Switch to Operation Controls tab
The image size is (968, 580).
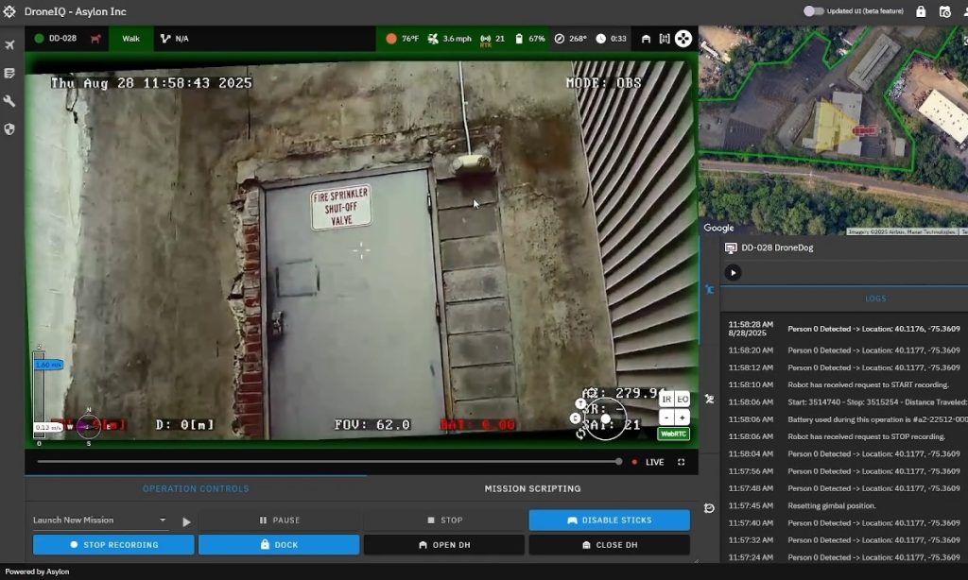click(x=196, y=488)
